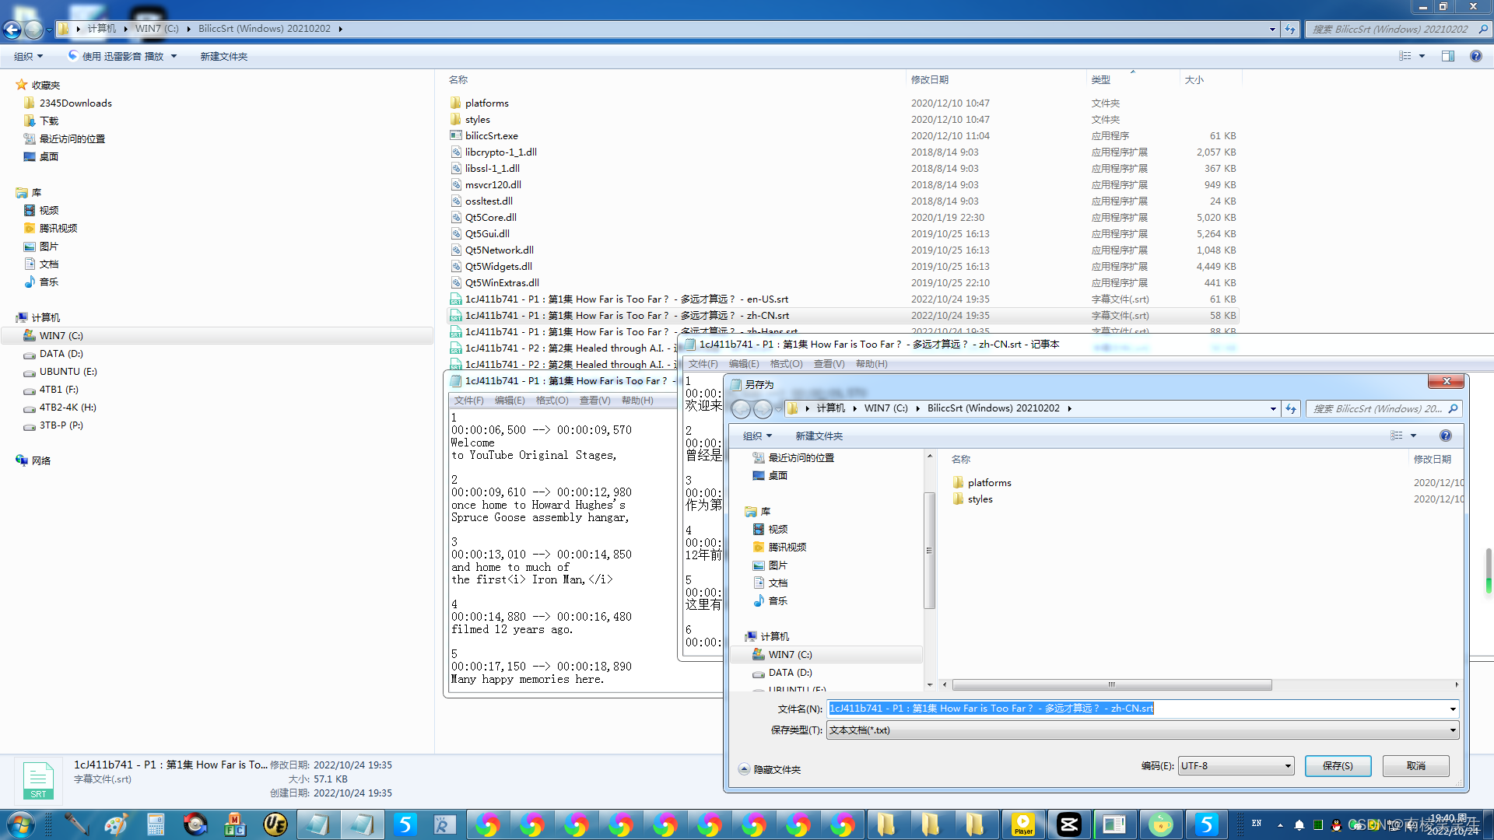Click the back arrow in Explorer window
The height and width of the screenshot is (840, 1494).
[12, 30]
